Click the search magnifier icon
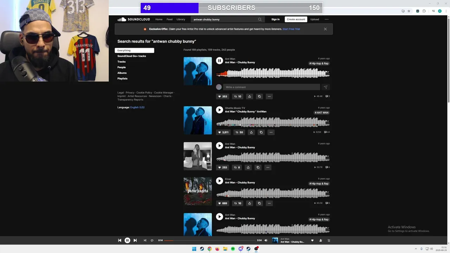The image size is (450, 253). pyautogui.click(x=260, y=19)
